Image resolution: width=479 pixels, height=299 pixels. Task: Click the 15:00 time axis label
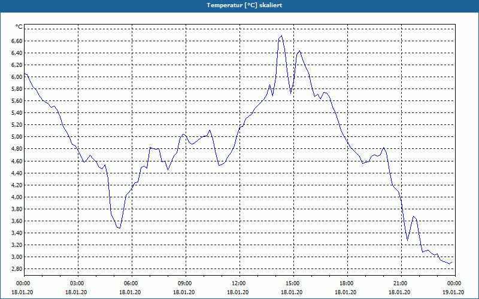[293, 283]
